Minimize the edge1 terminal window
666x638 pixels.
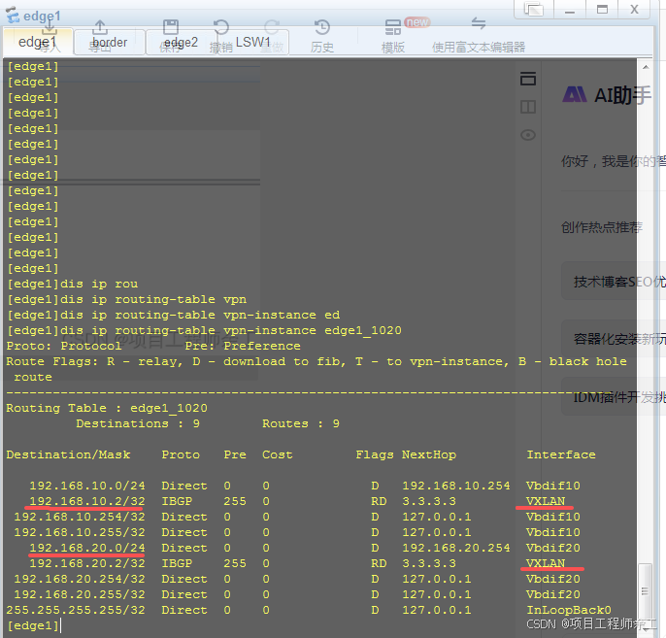click(x=570, y=10)
